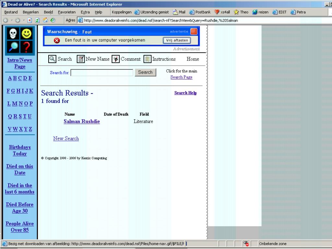The width and height of the screenshot is (332, 249).
Task: Open the Help menu
Action: 99,12
